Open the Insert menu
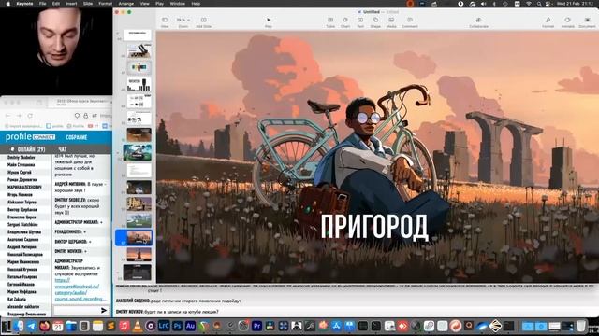 tap(71, 4)
